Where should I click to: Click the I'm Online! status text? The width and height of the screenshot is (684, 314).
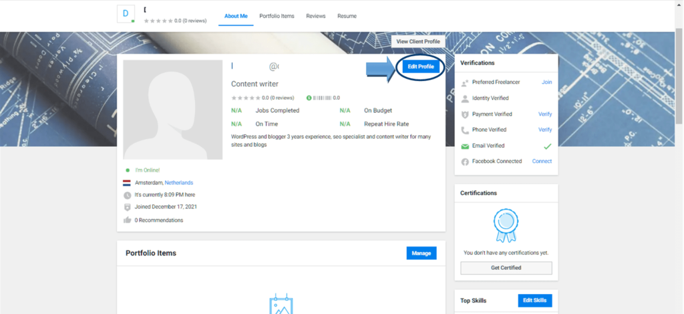click(x=148, y=170)
